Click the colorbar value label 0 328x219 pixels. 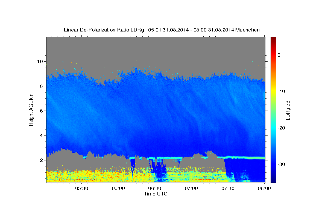279,55
